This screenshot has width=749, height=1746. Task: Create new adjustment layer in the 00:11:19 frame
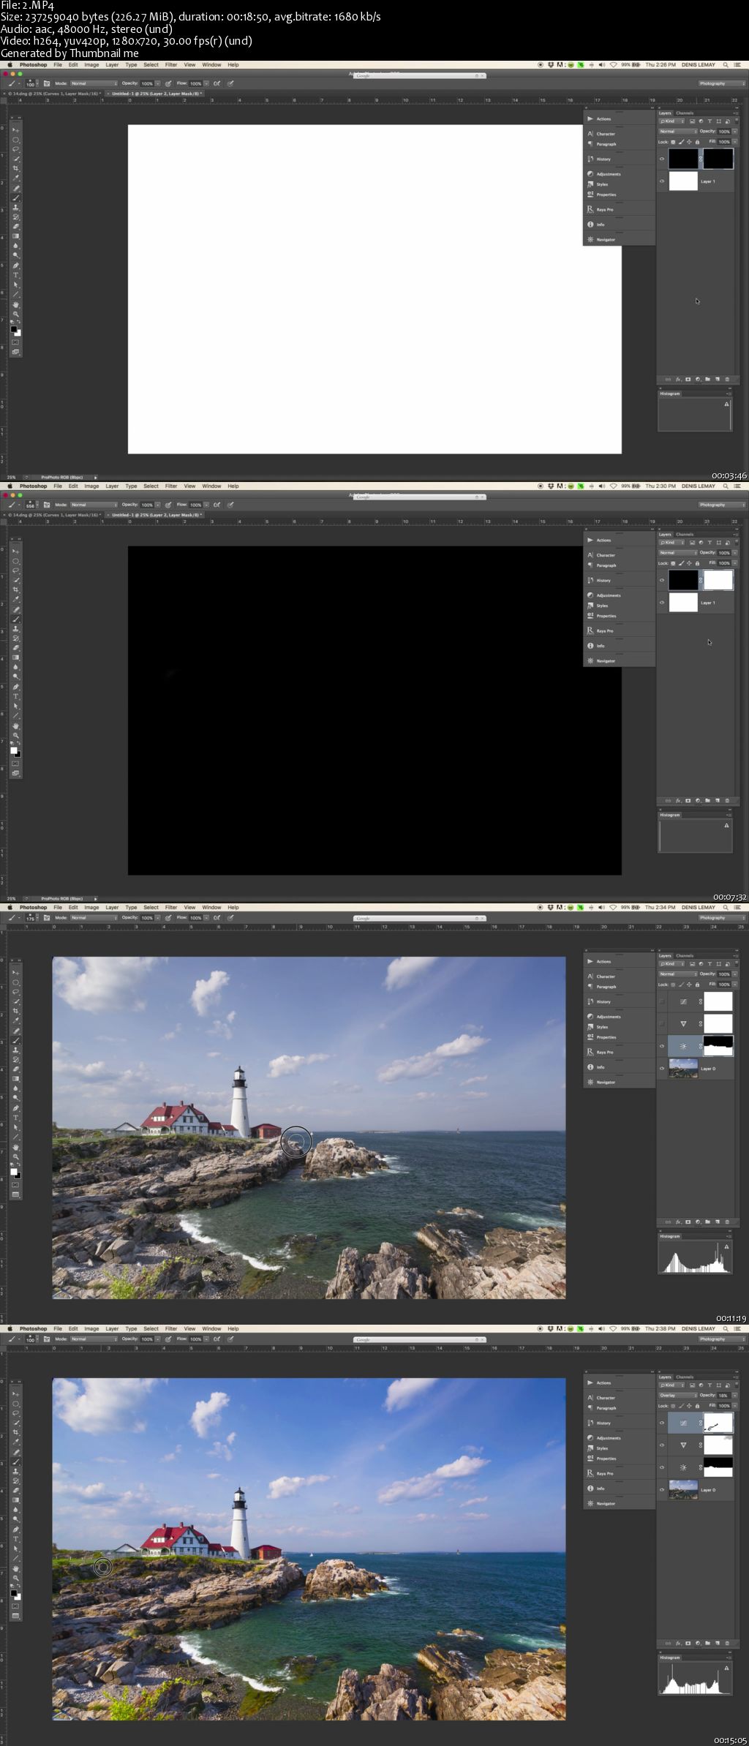(x=698, y=1222)
